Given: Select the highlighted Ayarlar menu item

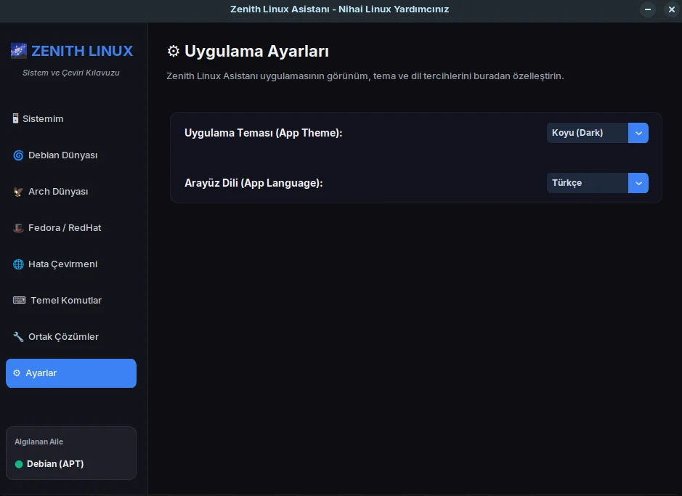Looking at the screenshot, I should pyautogui.click(x=71, y=373).
